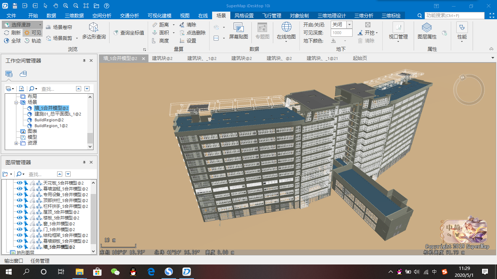Click 场景卷帘 scene swipe tool
The image size is (497, 279).
(x=59, y=27)
